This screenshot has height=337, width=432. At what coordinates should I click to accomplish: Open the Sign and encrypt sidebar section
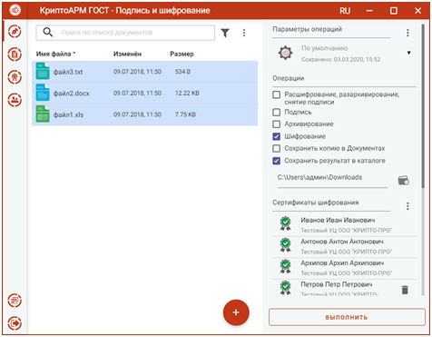(x=15, y=32)
